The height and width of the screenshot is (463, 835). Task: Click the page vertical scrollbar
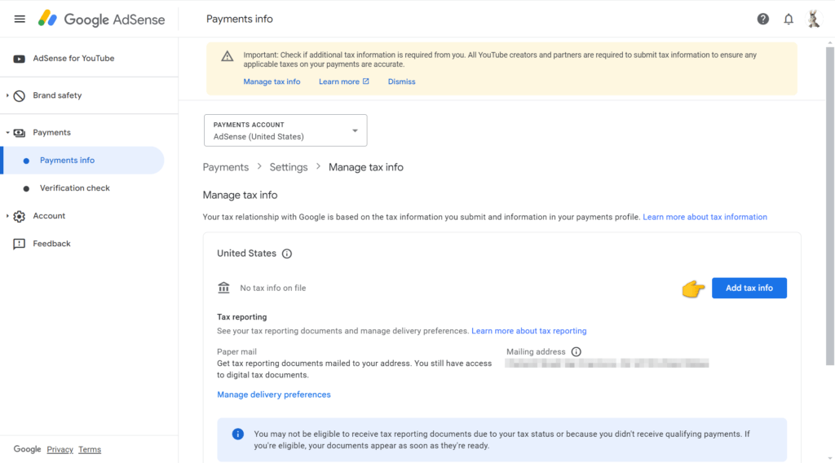(x=830, y=206)
